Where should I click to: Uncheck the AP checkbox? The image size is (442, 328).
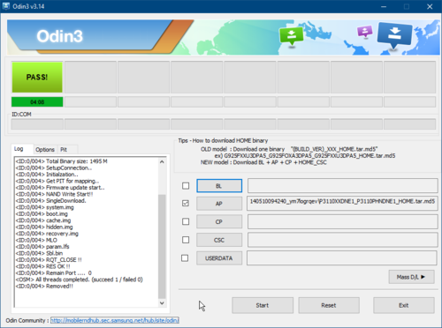pyautogui.click(x=186, y=203)
